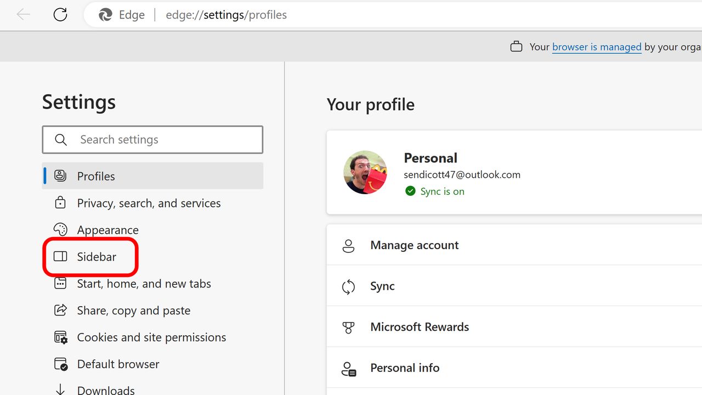
Task: Click in the Search settings box
Action: [x=152, y=140]
